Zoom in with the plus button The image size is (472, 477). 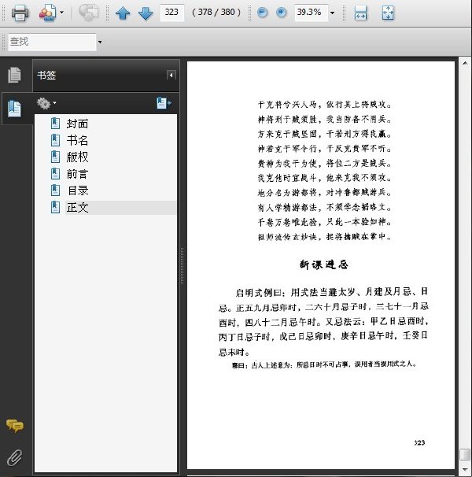[x=281, y=13]
